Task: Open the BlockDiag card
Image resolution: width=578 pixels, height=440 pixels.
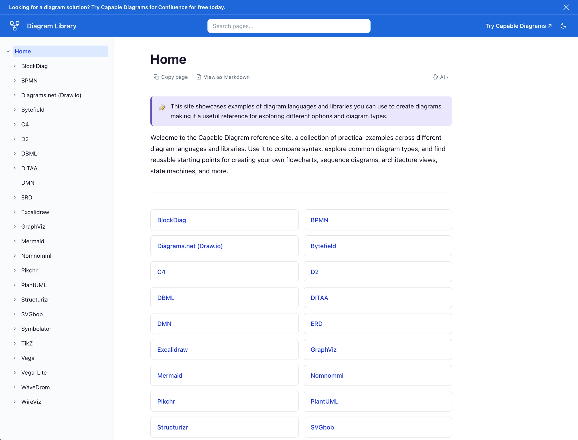Action: 224,220
